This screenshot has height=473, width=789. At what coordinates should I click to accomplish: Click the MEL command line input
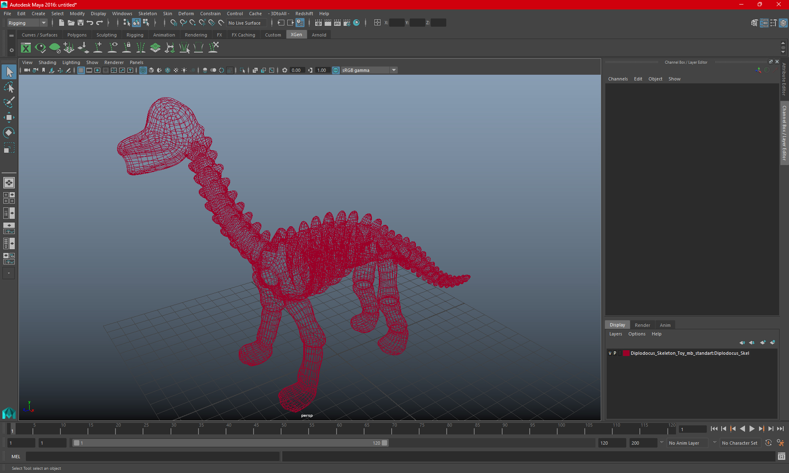(152, 456)
